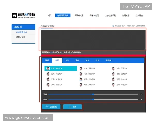Click the breadcrumb location icon
The height and width of the screenshot is (124, 155).
[x=113, y=26]
